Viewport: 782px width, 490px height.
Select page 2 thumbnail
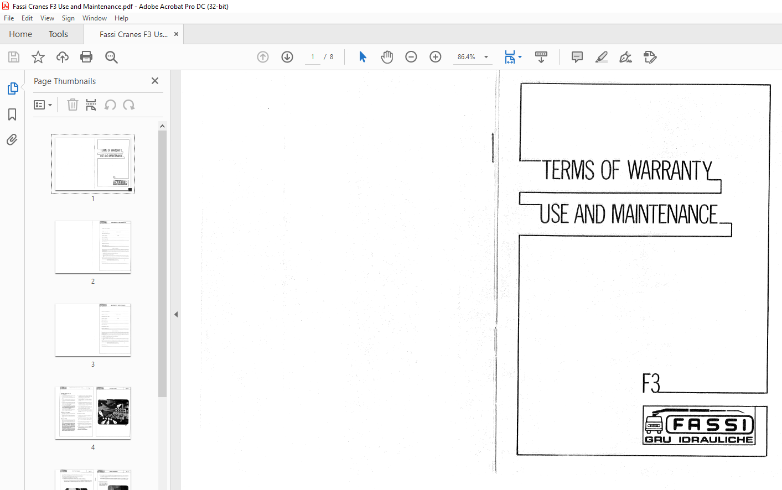(93, 247)
